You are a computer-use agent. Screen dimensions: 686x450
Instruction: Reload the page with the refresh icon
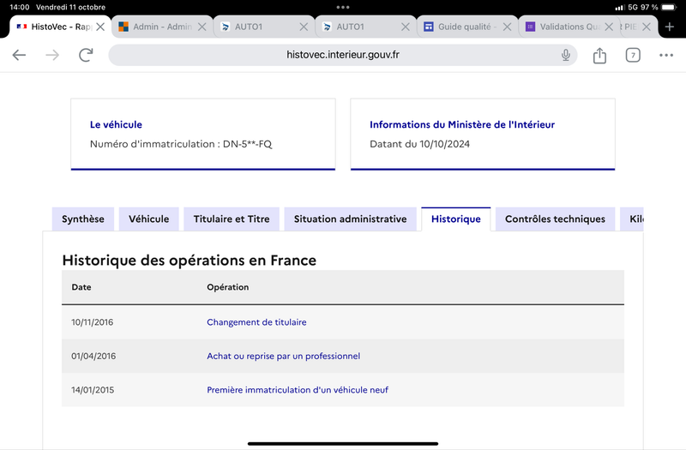click(x=86, y=55)
